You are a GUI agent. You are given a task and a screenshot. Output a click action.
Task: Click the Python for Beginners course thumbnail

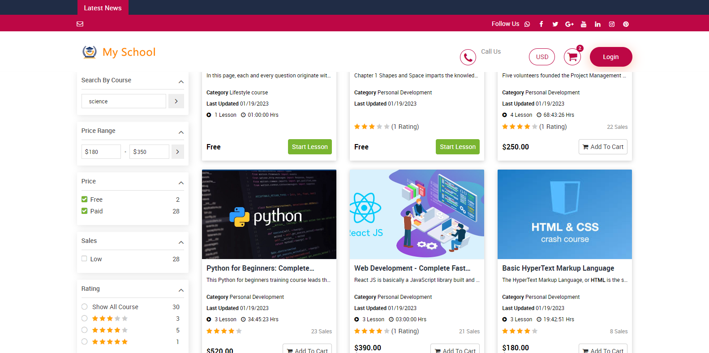pos(269,214)
